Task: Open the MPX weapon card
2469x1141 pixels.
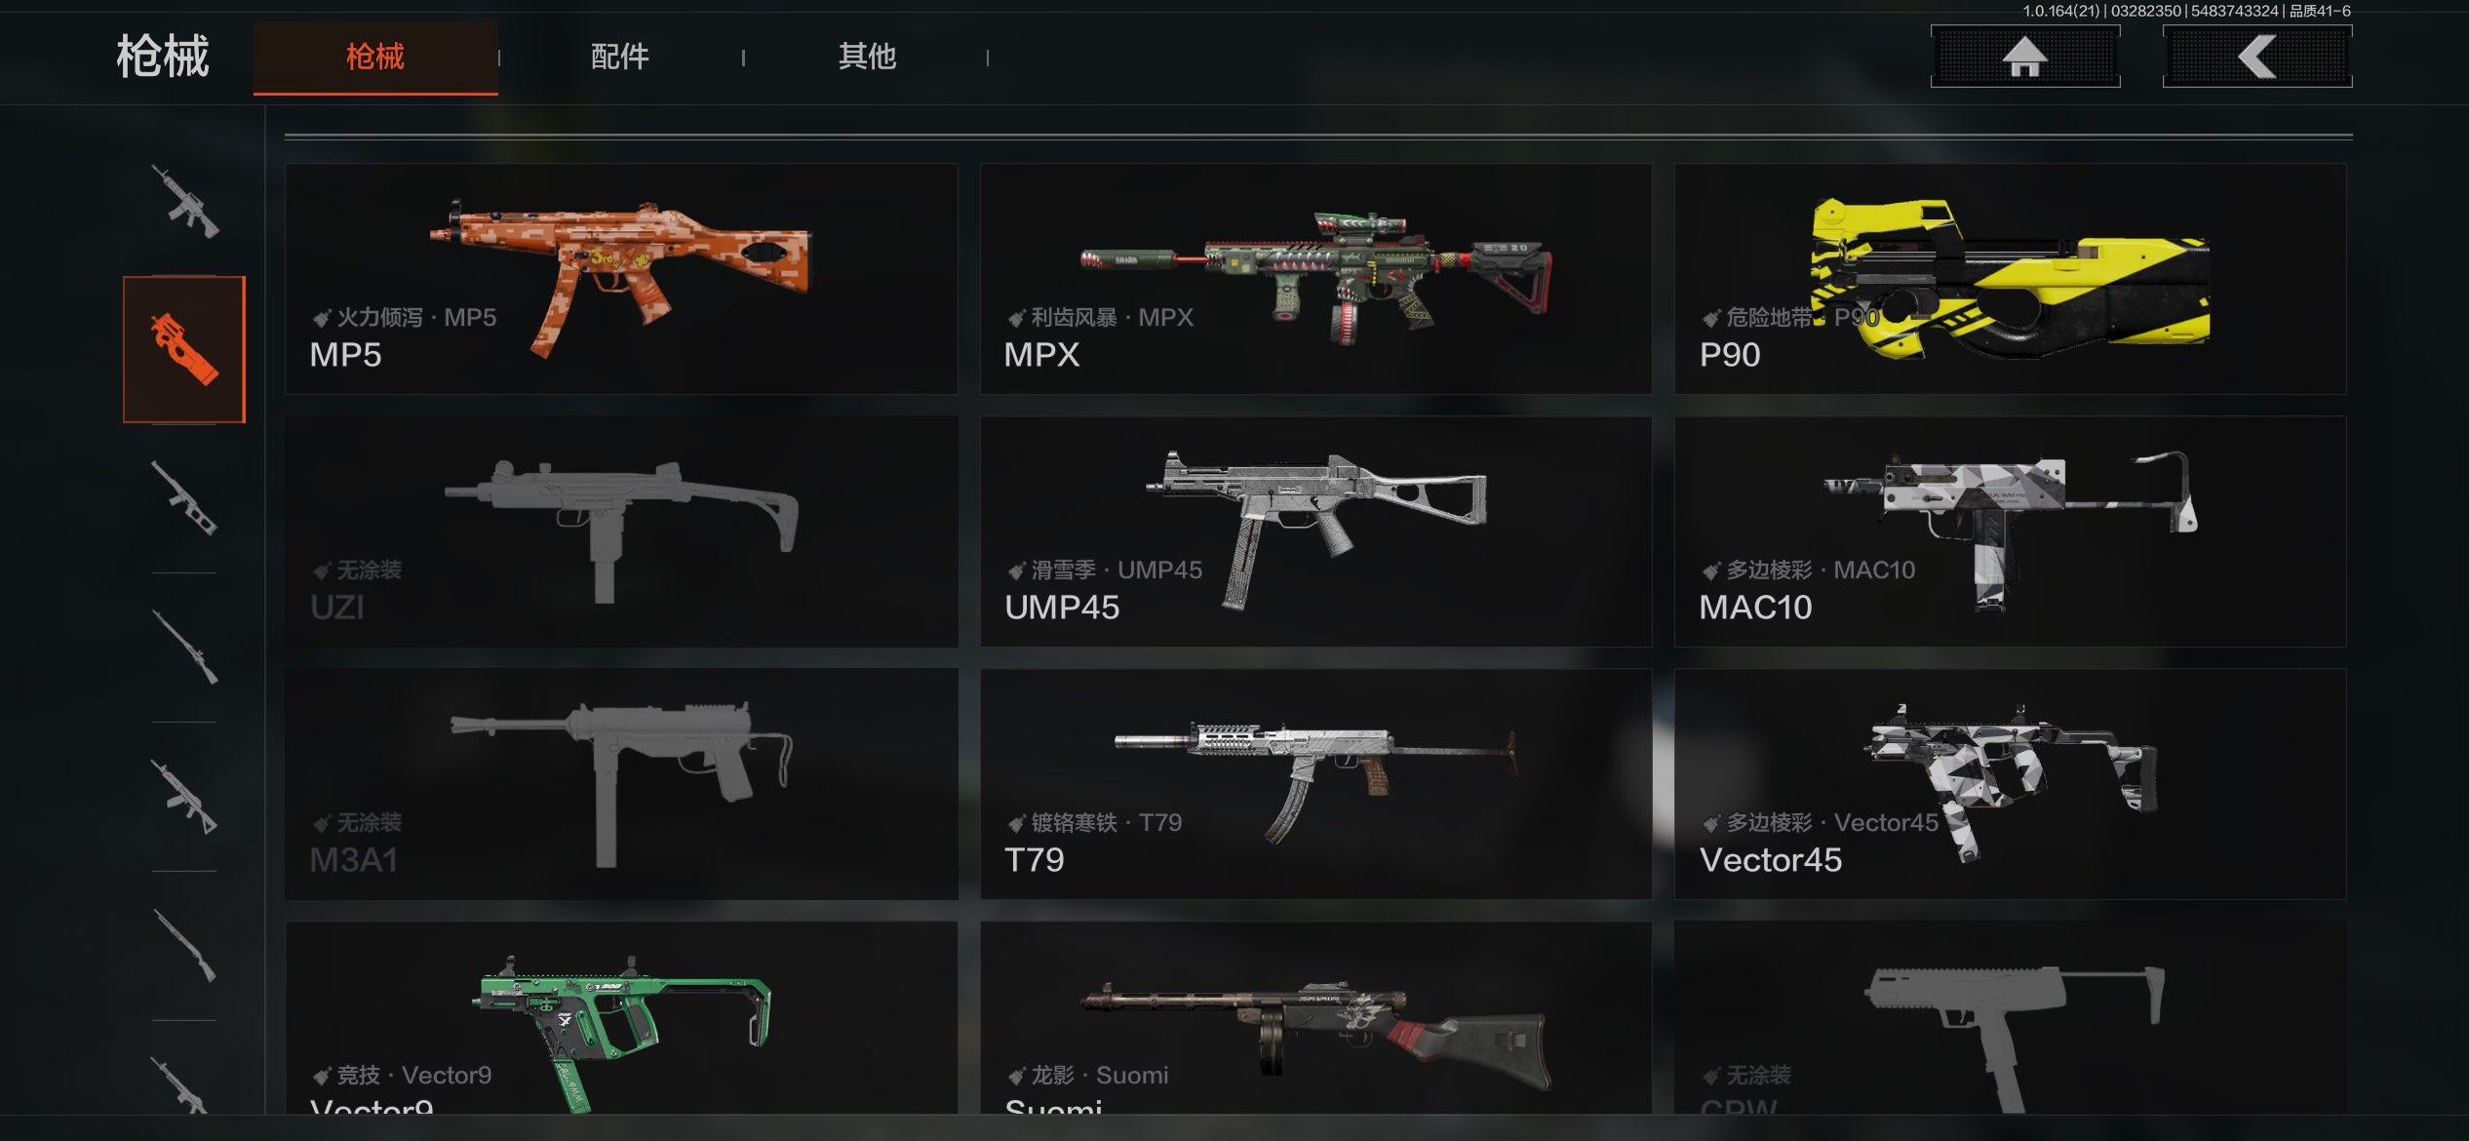Action: (x=1315, y=279)
